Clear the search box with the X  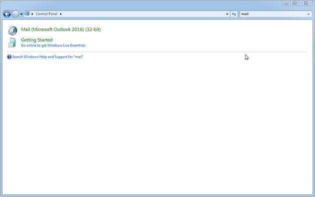coord(308,14)
